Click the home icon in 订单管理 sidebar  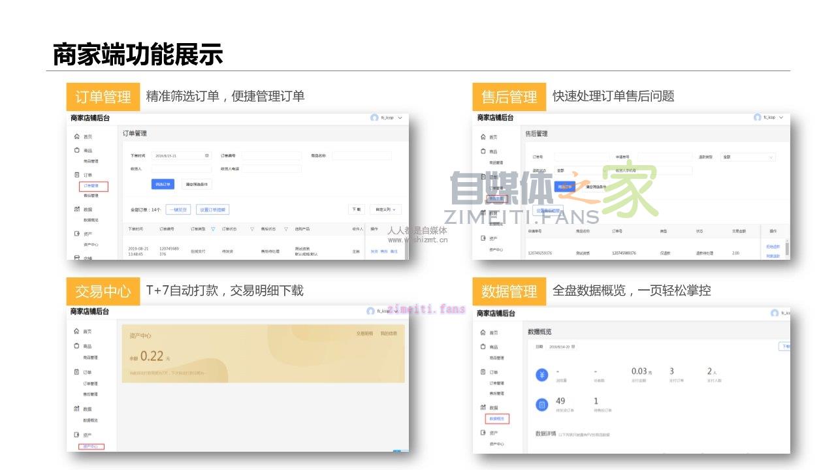click(77, 137)
